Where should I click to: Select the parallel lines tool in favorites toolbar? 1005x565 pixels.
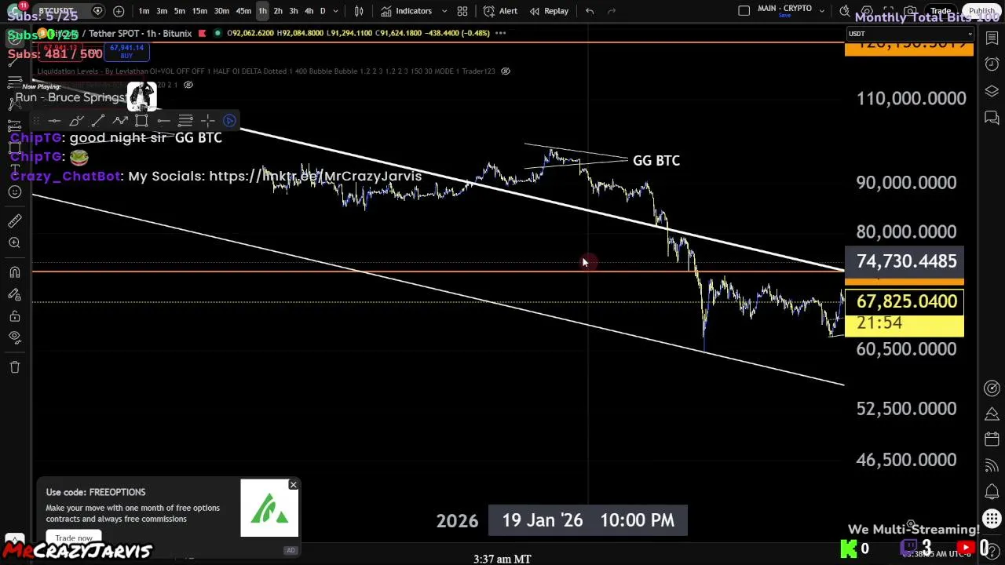[185, 121]
